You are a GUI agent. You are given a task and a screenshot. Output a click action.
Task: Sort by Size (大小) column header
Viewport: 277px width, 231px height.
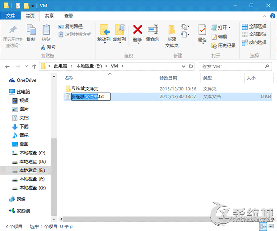251,78
